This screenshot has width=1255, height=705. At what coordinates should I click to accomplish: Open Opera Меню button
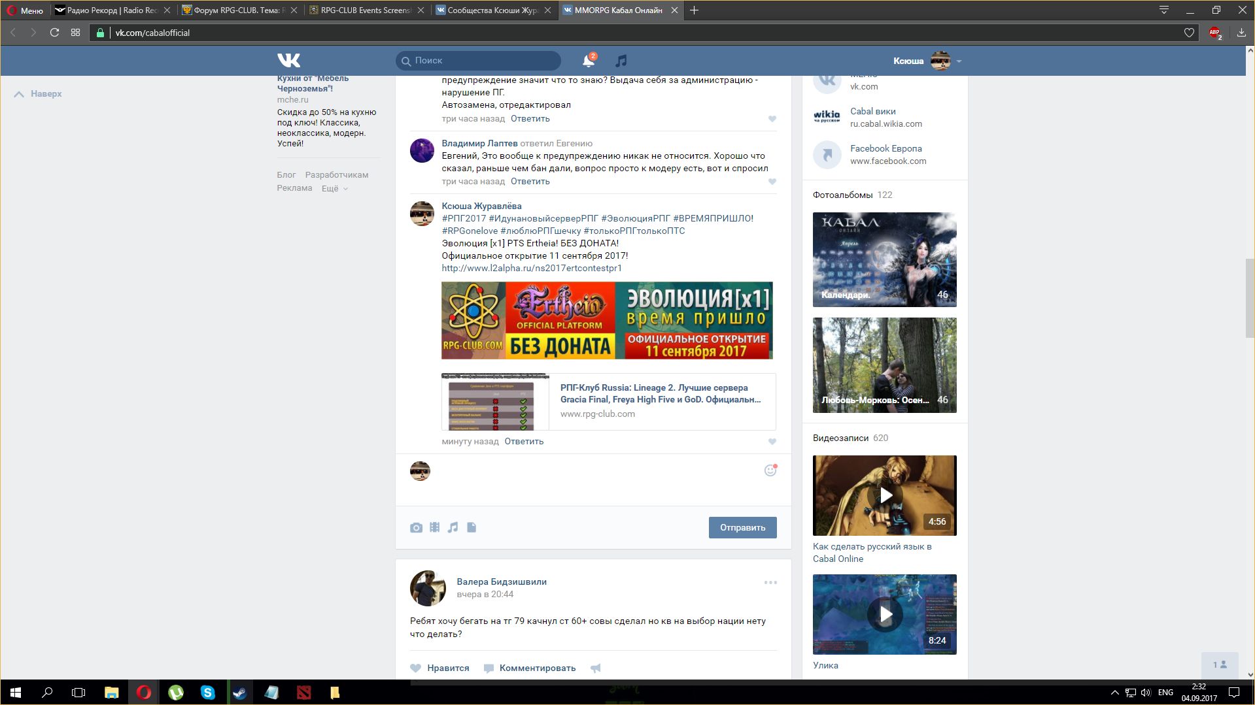[x=25, y=10]
